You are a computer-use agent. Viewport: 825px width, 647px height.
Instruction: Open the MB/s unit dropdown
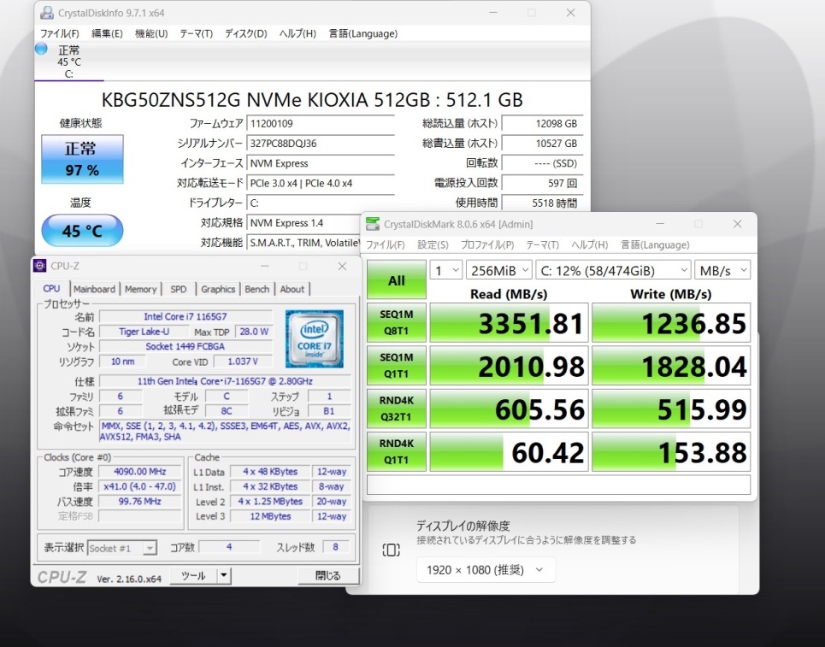tap(722, 270)
